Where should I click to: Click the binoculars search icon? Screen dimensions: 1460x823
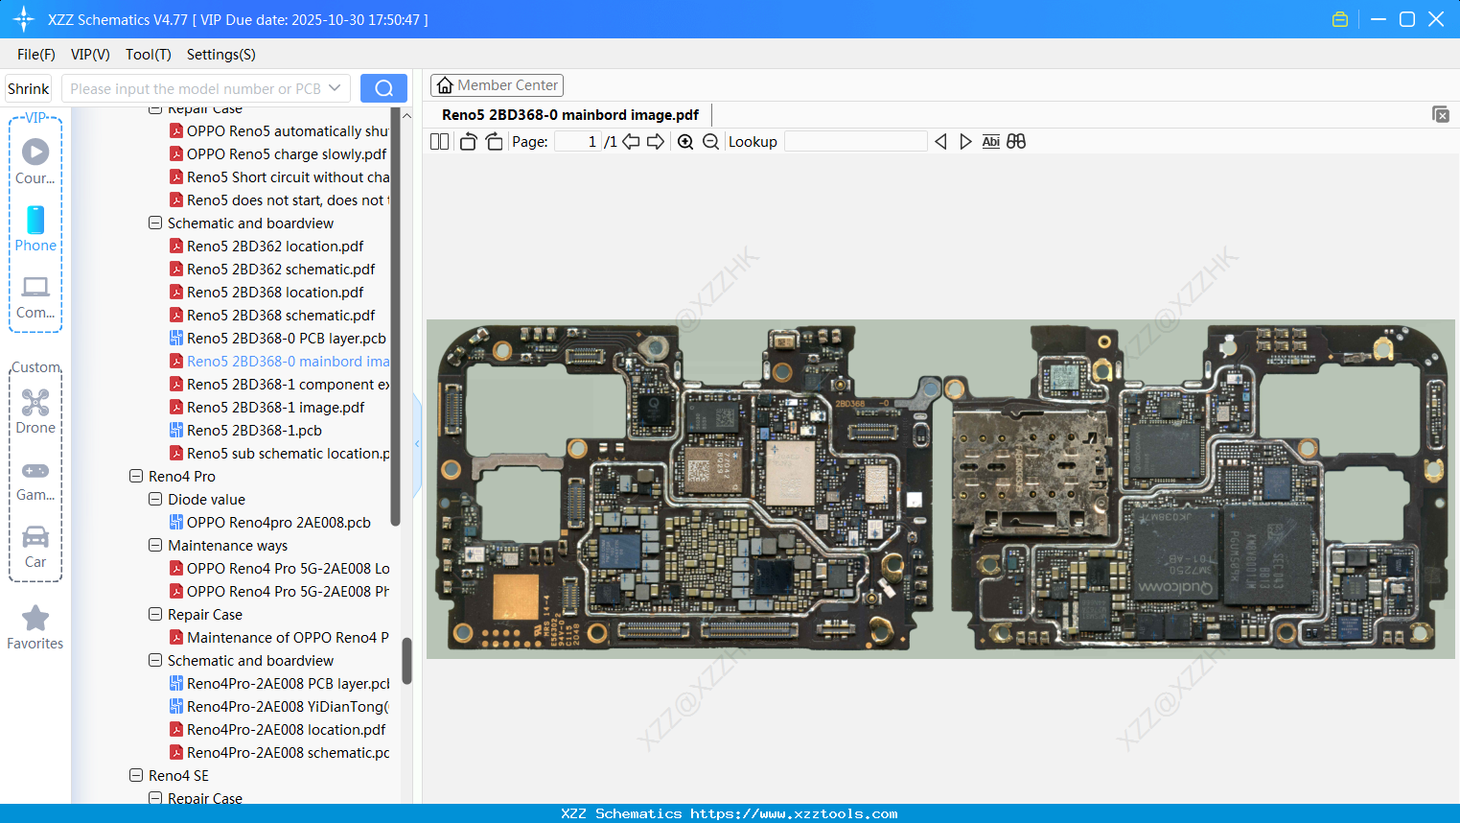1016,142
